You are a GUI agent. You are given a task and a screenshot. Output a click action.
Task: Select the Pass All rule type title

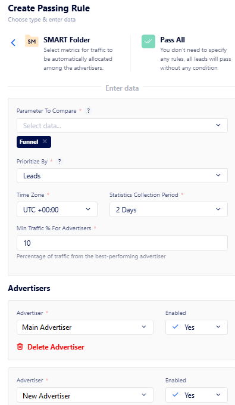173,40
